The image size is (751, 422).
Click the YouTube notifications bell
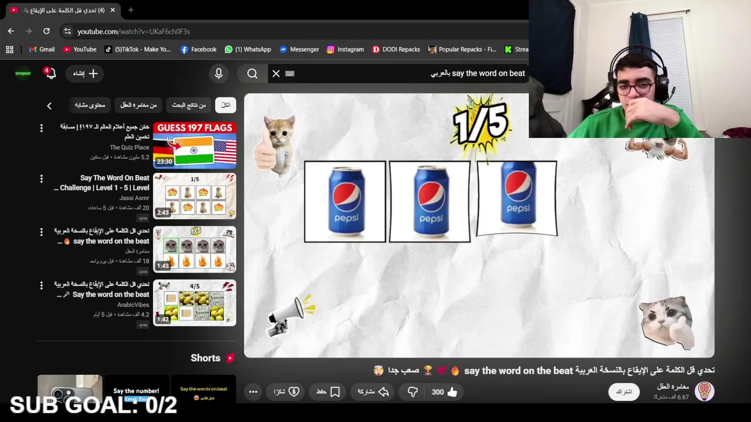tap(50, 73)
